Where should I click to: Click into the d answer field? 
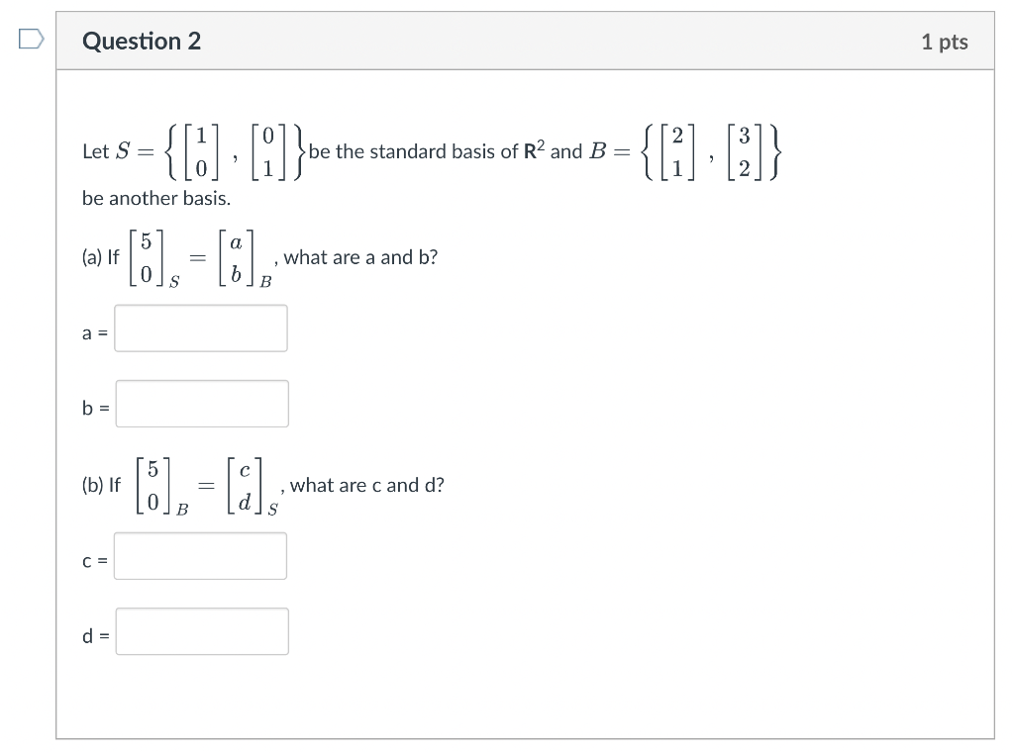pyautogui.click(x=202, y=631)
